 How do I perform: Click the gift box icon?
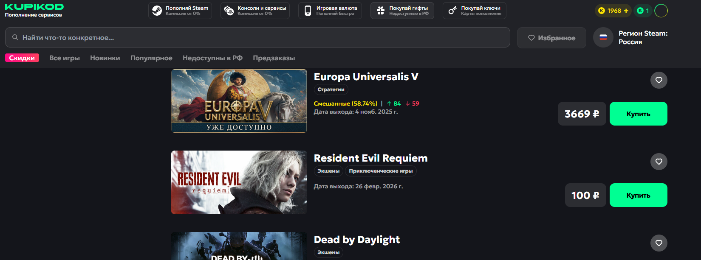click(381, 11)
